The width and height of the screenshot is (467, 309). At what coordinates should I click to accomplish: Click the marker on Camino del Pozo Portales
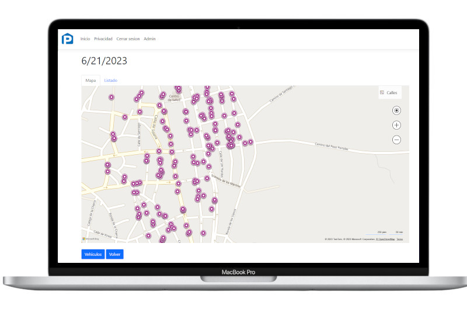(x=250, y=142)
